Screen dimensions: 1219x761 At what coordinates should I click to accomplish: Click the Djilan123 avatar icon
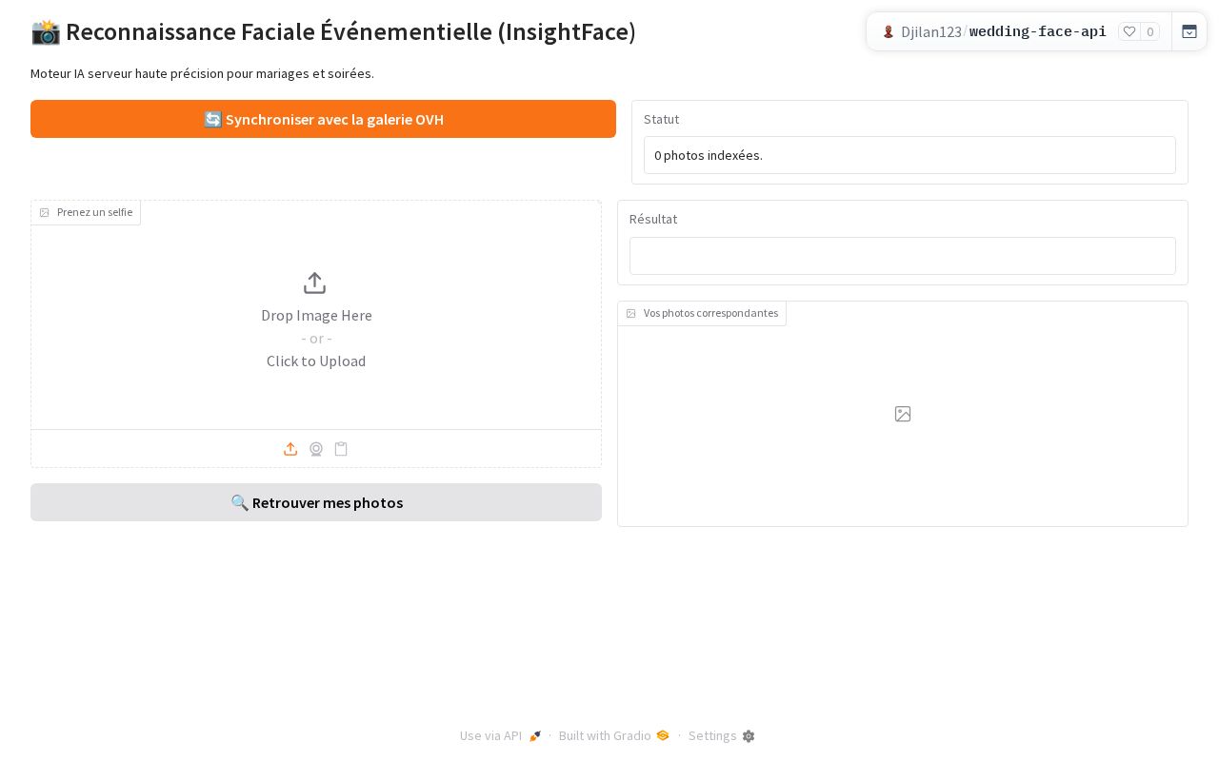click(x=889, y=31)
